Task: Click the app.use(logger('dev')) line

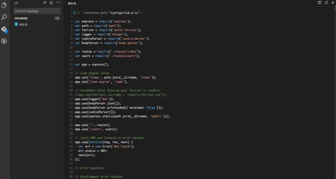Action: pos(95,99)
